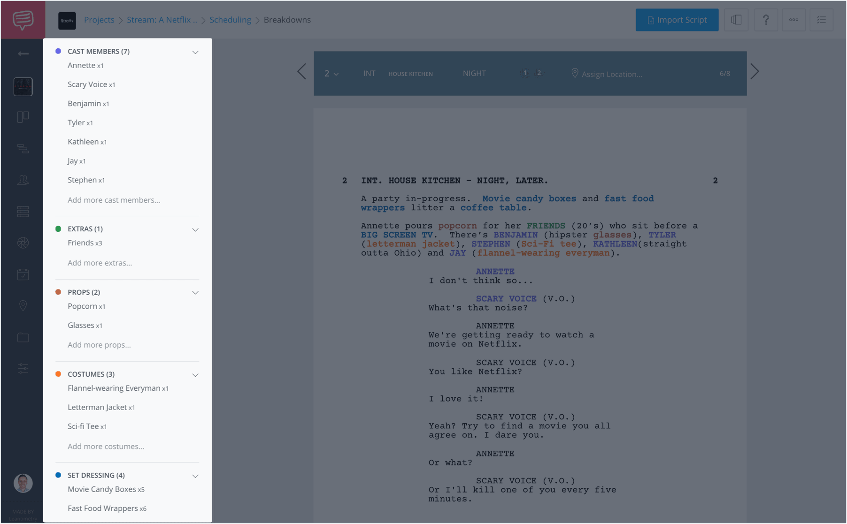Click Add more props
This screenshot has width=847, height=524.
click(99, 345)
